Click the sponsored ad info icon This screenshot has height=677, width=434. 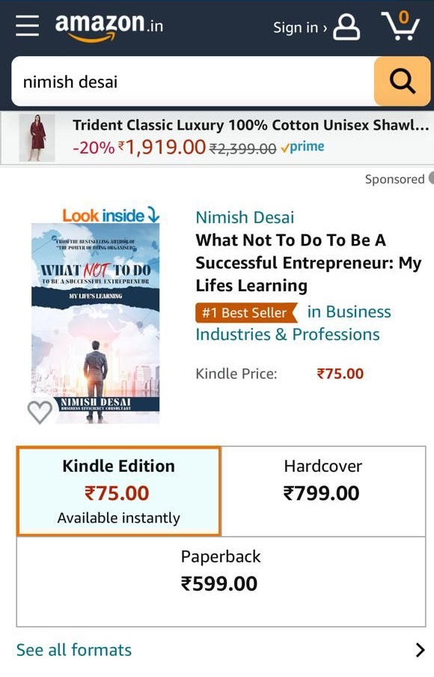point(431,178)
